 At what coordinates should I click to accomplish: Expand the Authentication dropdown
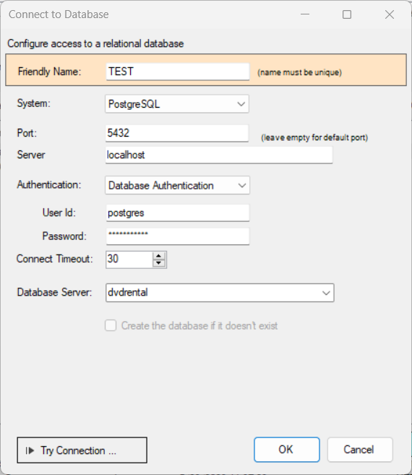pyautogui.click(x=177, y=185)
